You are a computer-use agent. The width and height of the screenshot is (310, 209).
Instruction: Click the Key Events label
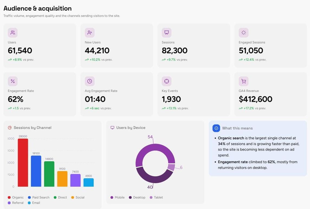coord(170,91)
